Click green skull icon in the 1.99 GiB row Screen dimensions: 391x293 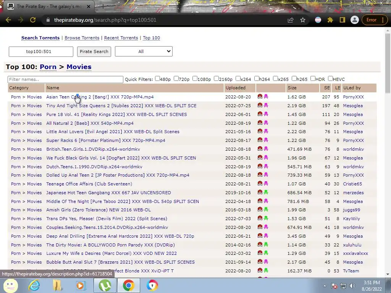point(266,209)
